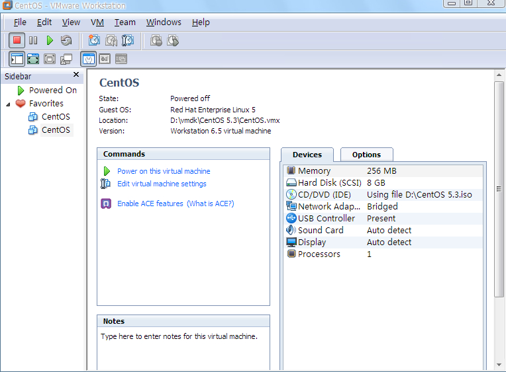The width and height of the screenshot is (506, 372).
Task: Select the USB Controller device row
Action: tap(383, 218)
